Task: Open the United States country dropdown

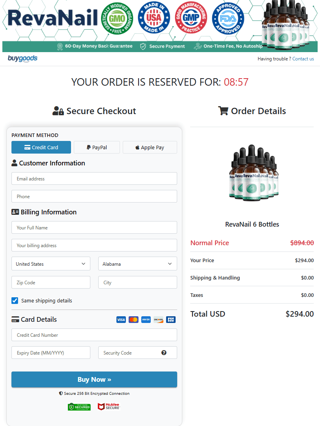Action: (51, 264)
